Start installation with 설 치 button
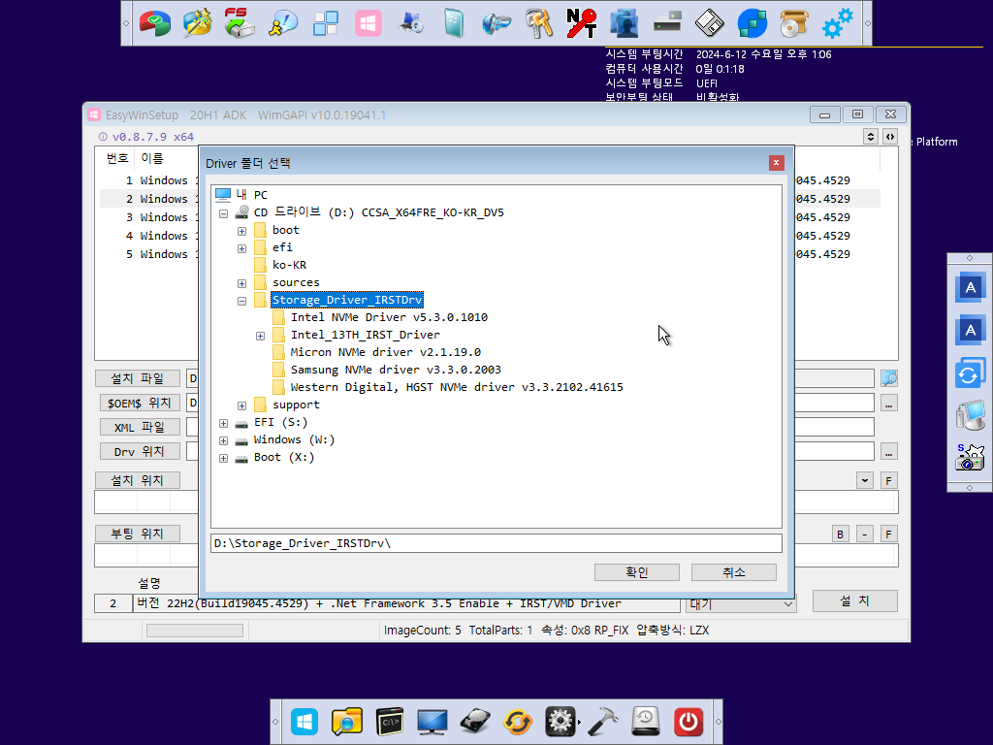Viewport: 993px width, 745px height. (x=855, y=600)
